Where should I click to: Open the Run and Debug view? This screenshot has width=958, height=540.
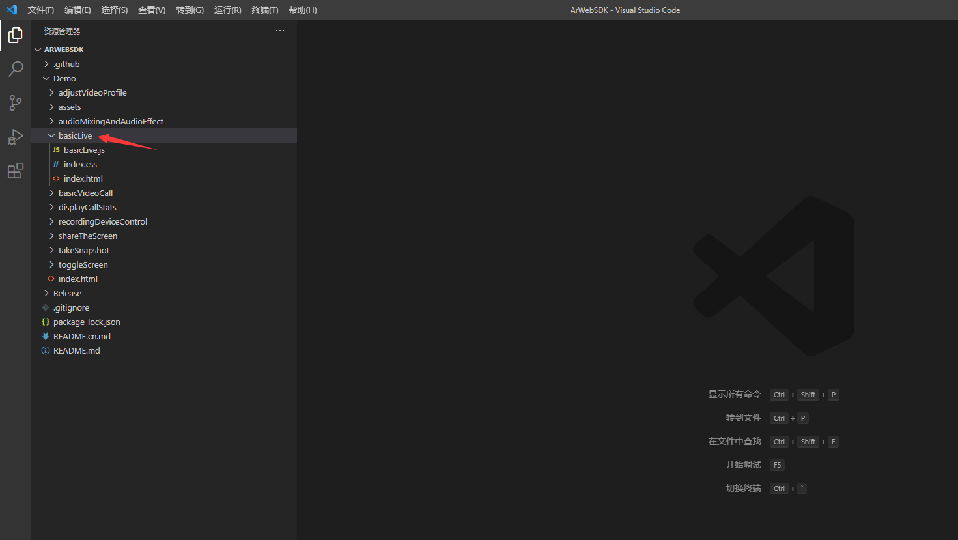(16, 137)
